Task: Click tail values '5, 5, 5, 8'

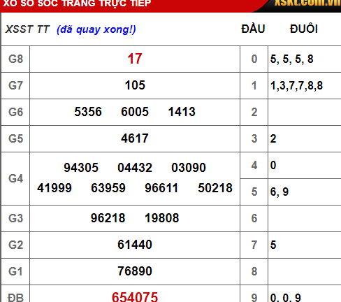Action: (291, 59)
